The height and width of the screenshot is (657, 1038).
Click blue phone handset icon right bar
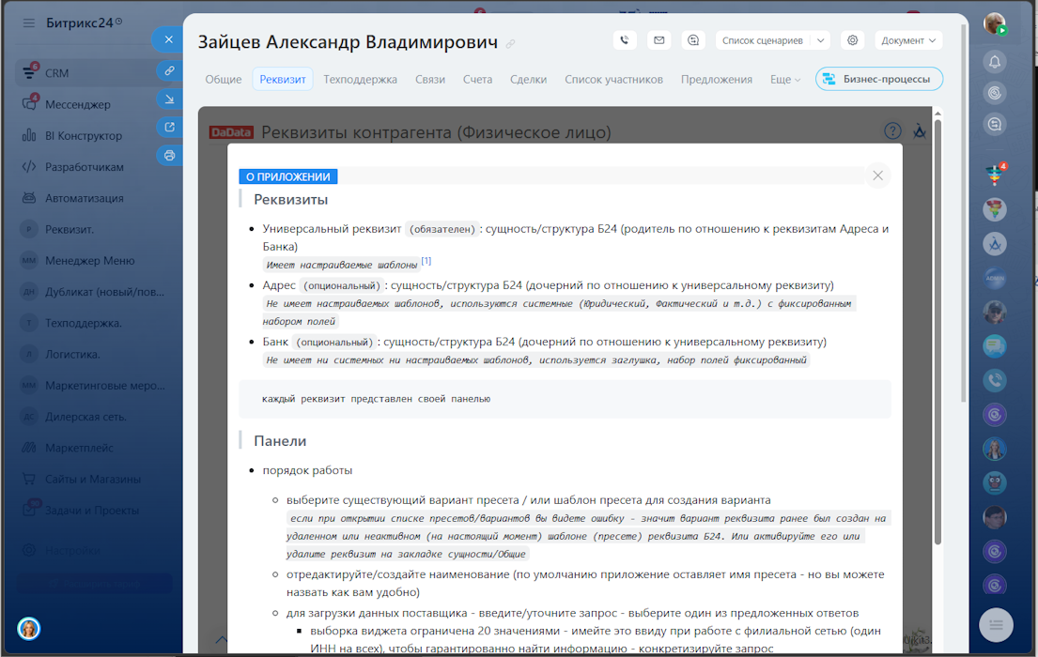994,380
